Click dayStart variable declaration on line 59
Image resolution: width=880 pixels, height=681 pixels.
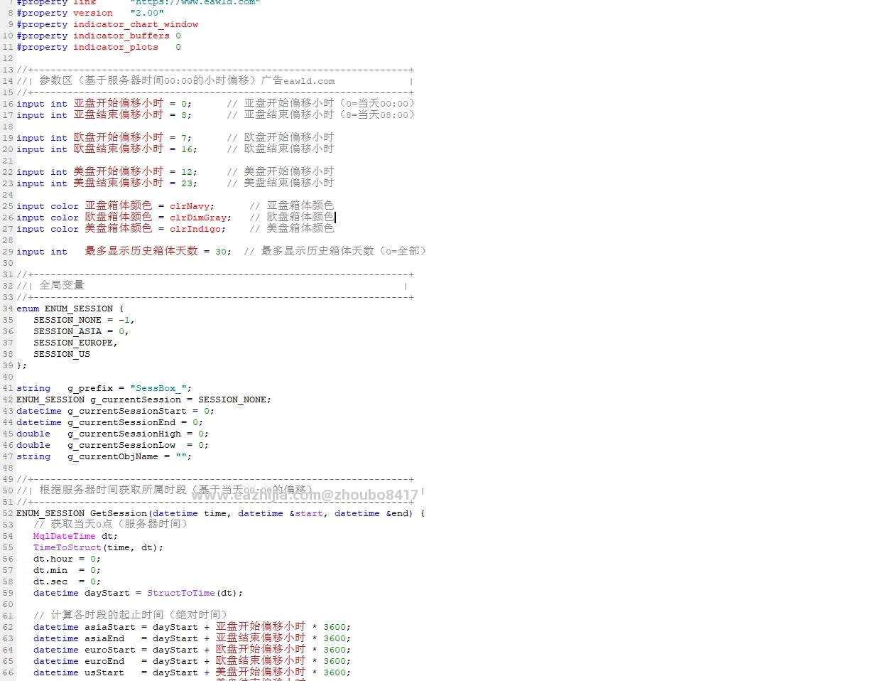click(107, 593)
